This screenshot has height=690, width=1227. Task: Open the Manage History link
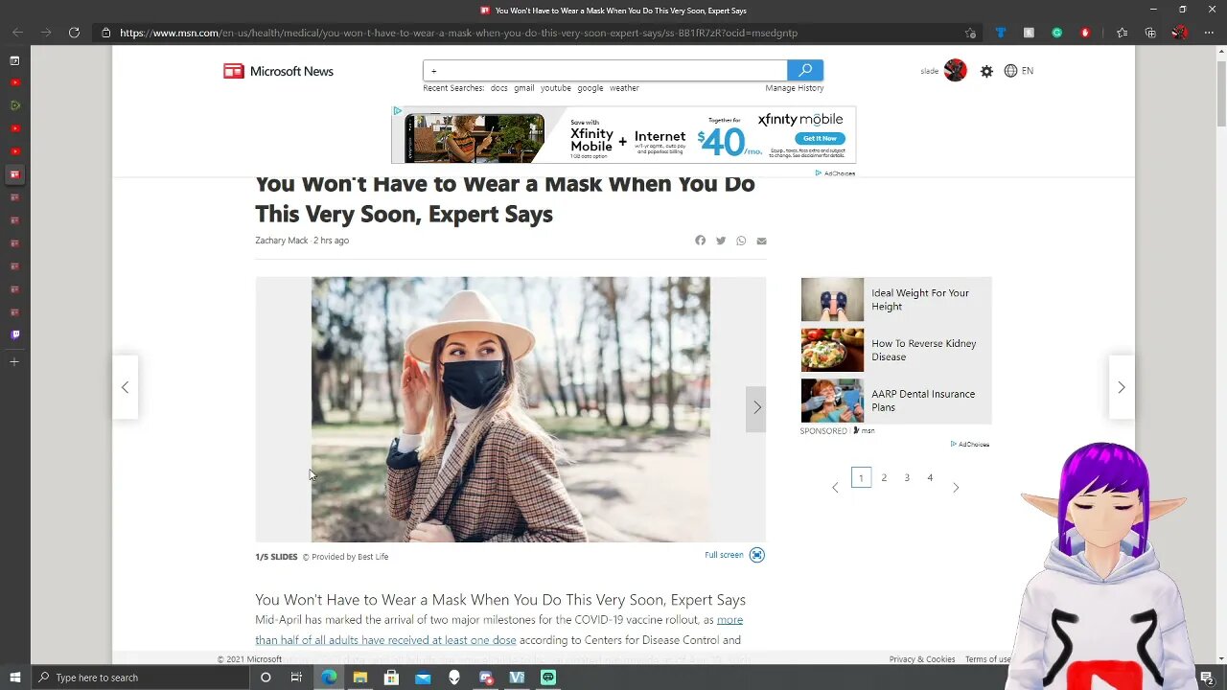coord(795,88)
